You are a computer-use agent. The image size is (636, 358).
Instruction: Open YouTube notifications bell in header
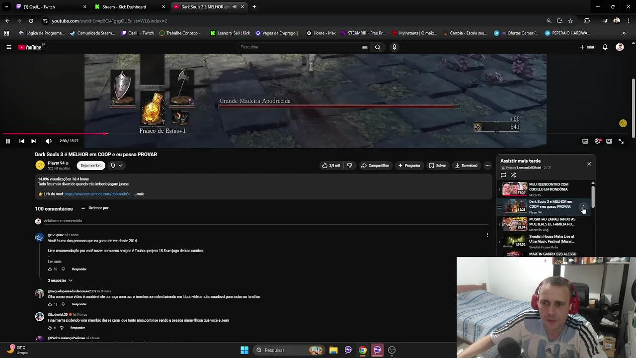tap(605, 47)
